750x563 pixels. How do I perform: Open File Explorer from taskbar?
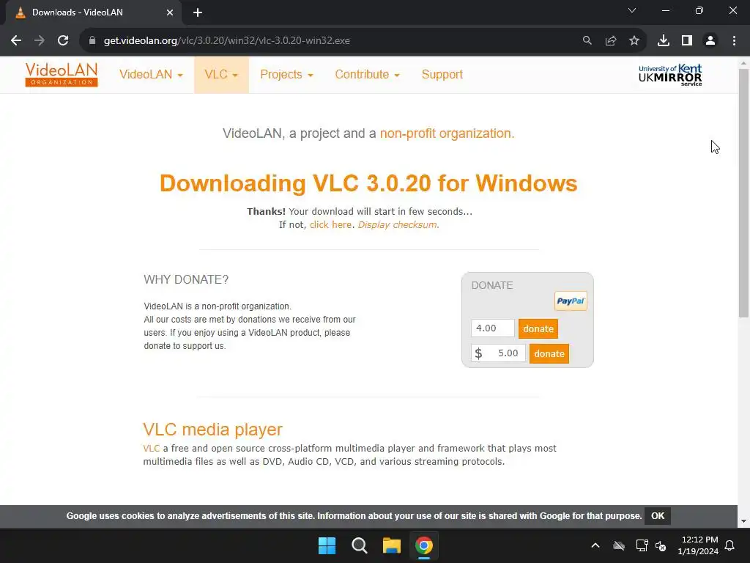pyautogui.click(x=391, y=545)
